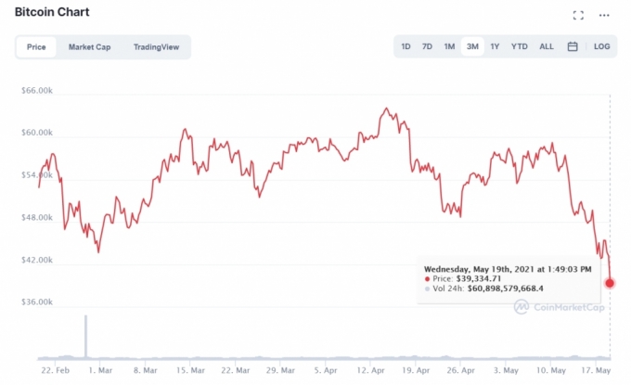Screen dimensions: 631x385
Task: Switch to the Price tab
Action: point(36,46)
